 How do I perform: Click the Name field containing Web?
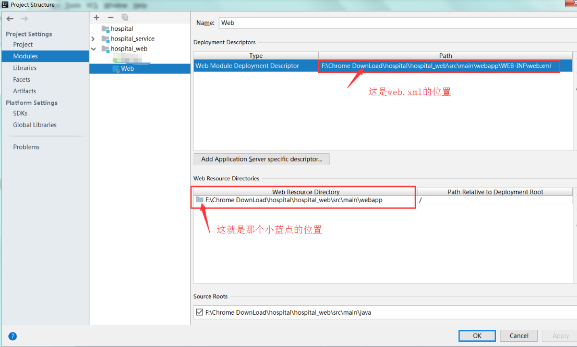(x=398, y=23)
